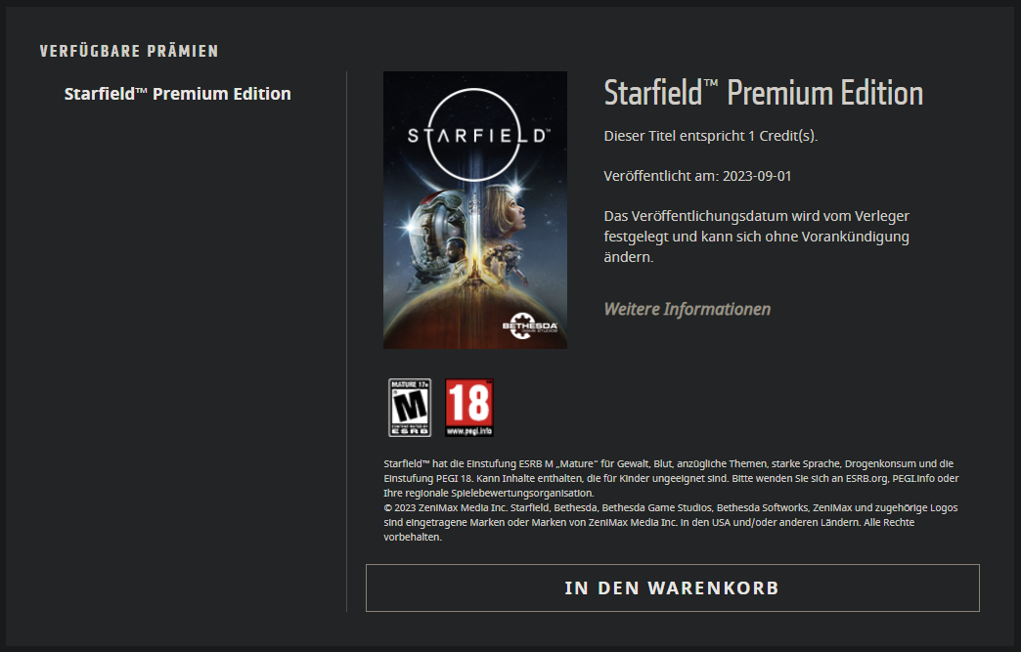Click the Bethesda Game Studios logo on cover
1021x652 pixels.
530,326
